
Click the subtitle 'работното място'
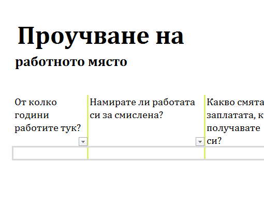click(x=71, y=62)
